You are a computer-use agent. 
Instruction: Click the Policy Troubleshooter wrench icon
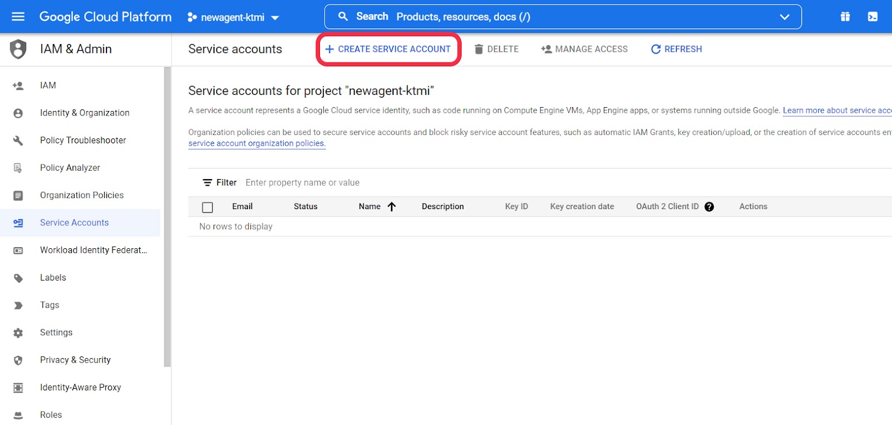click(x=18, y=141)
